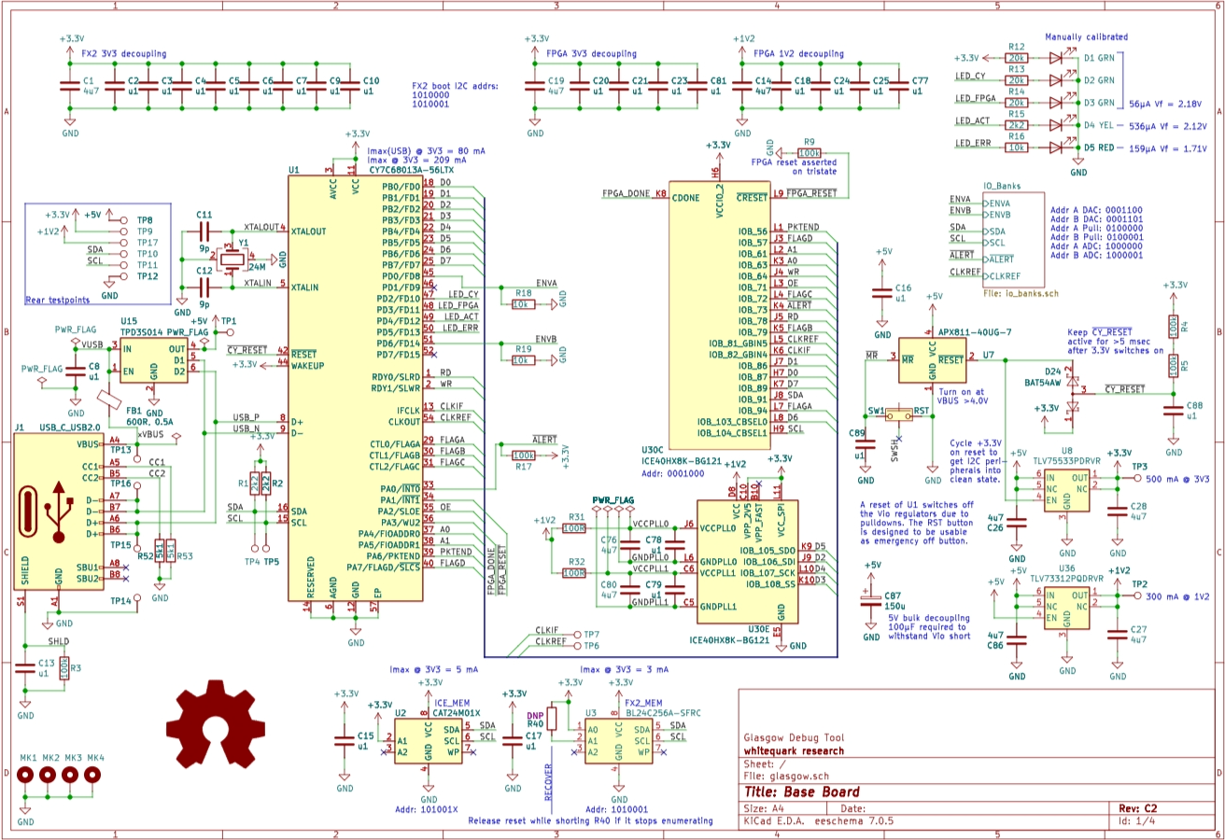This screenshot has width=1225, height=840.
Task: Select the U7 APX811 reset supervisor symbol
Action: click(932, 358)
